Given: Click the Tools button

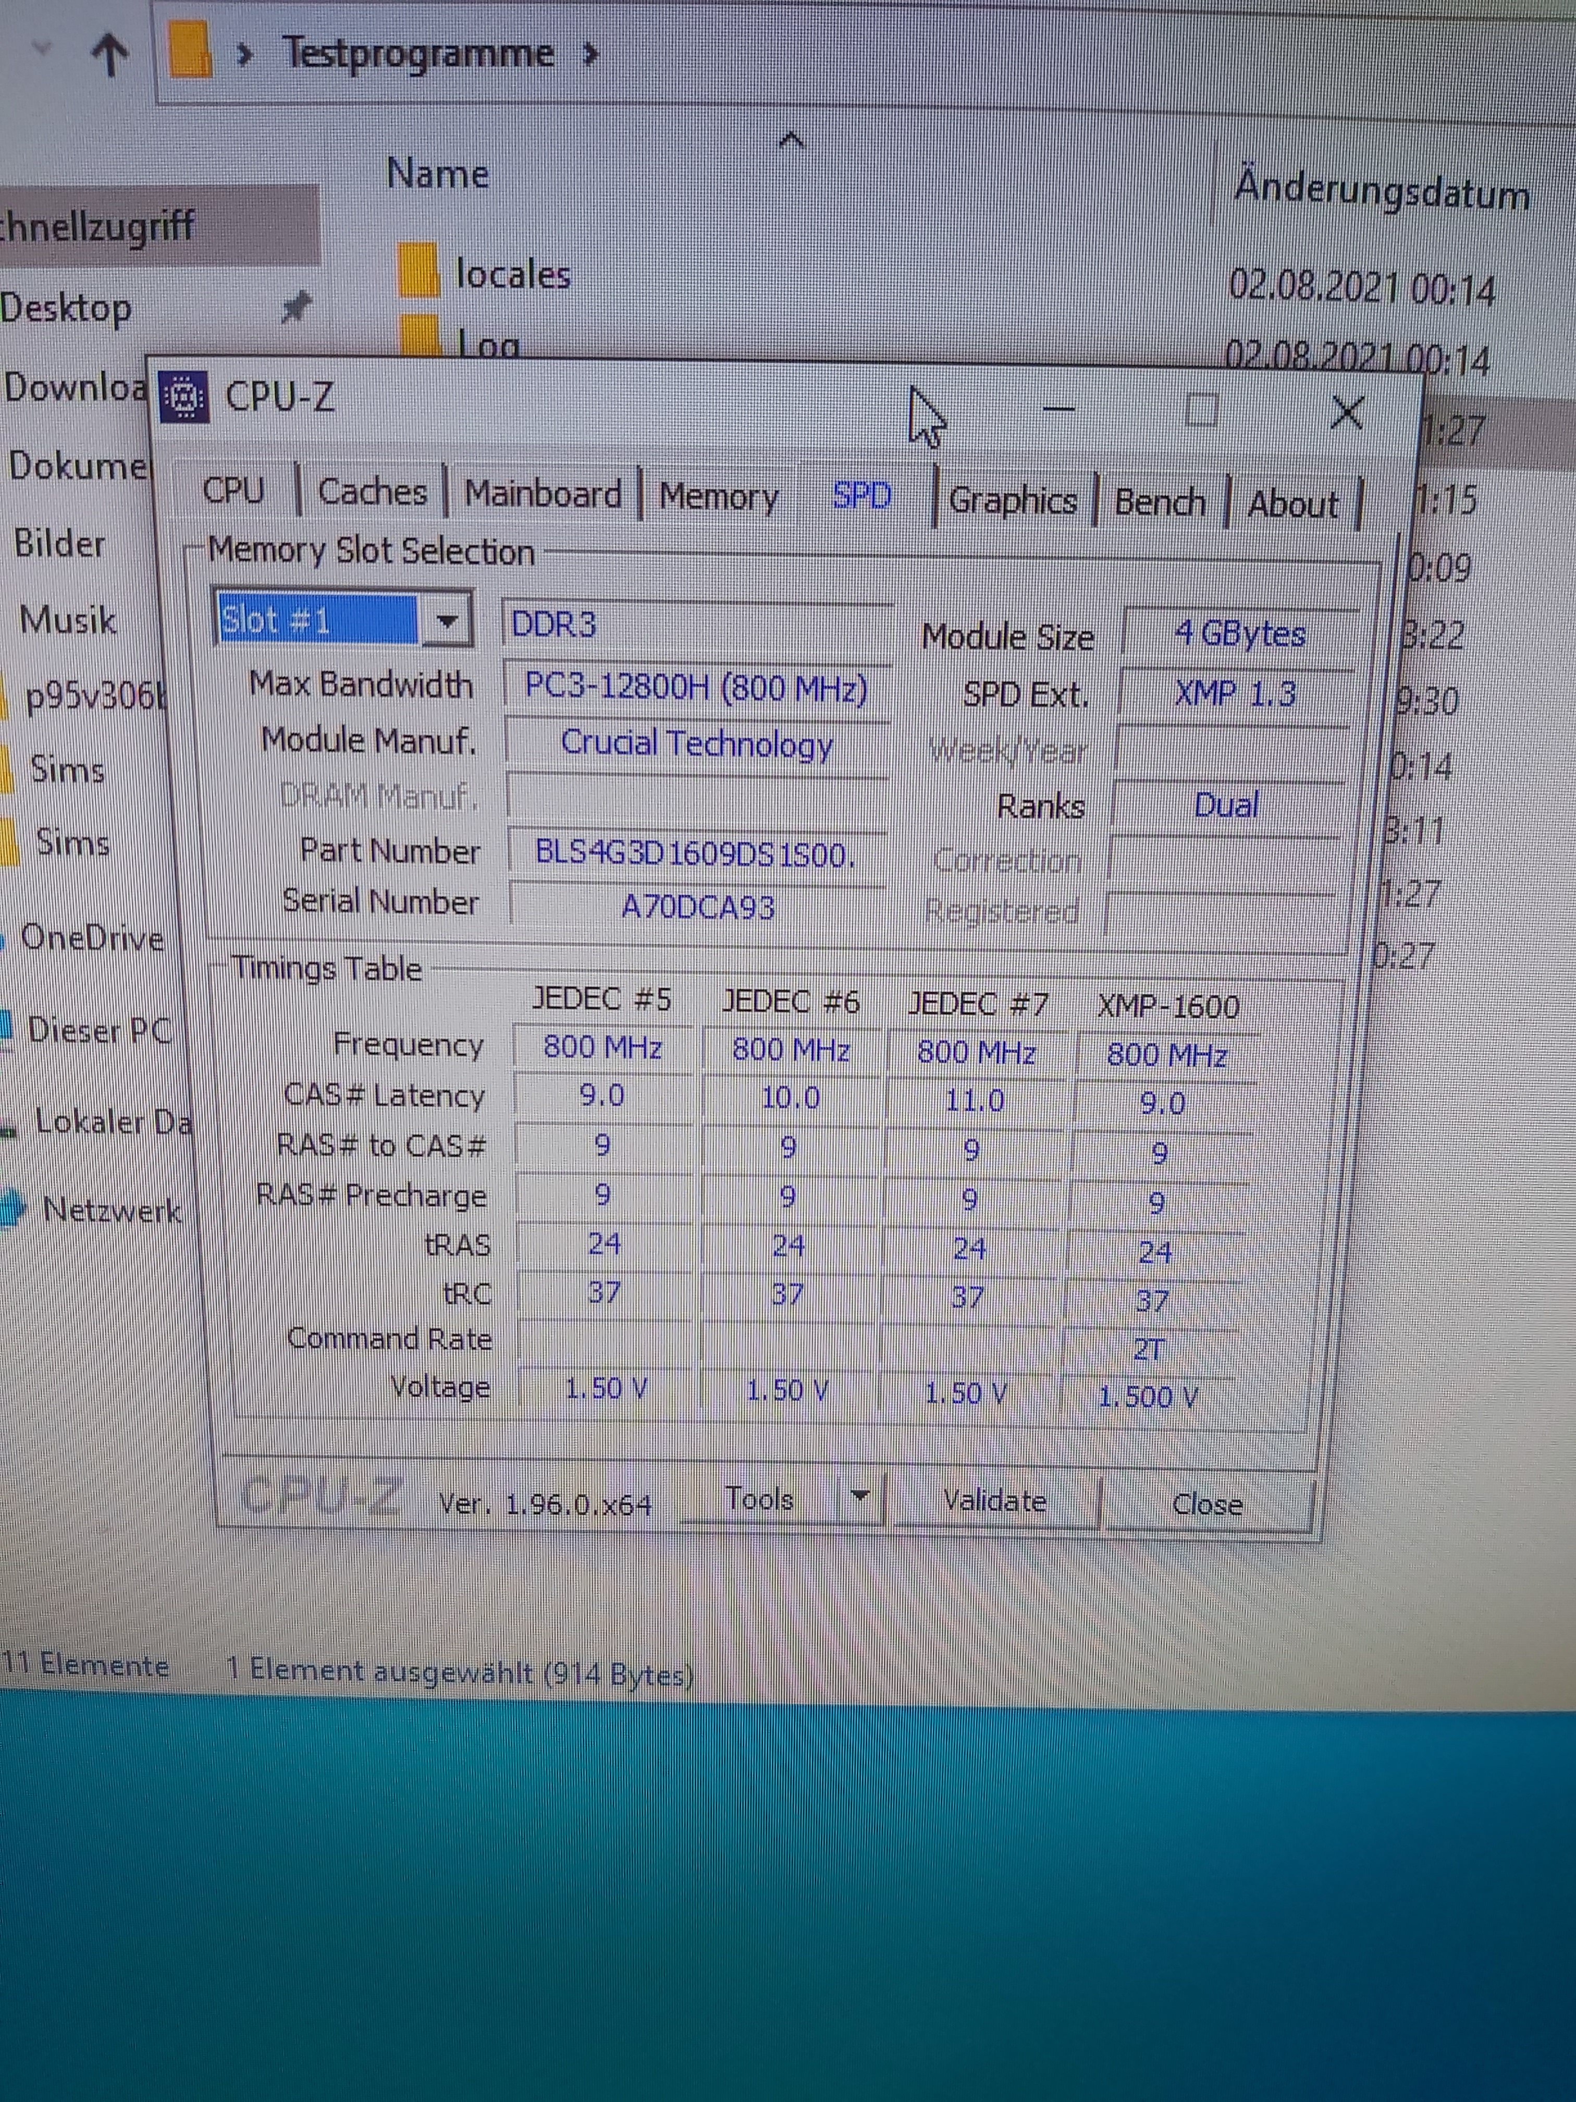Looking at the screenshot, I should (x=759, y=1499).
